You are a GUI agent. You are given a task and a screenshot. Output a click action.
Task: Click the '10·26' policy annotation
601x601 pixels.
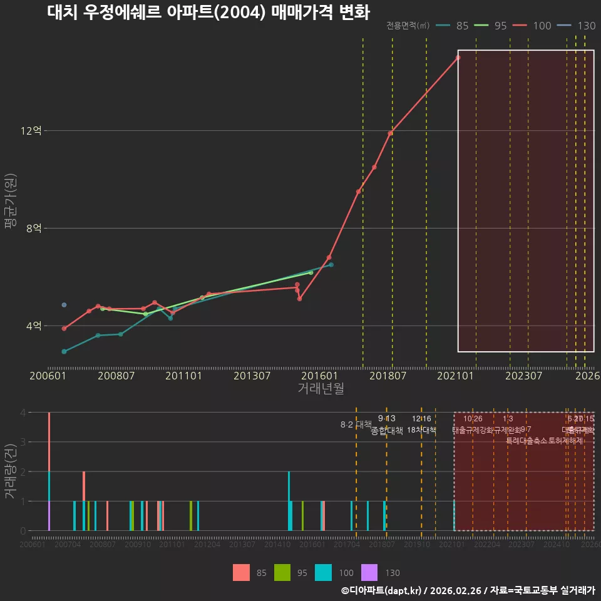click(x=473, y=419)
